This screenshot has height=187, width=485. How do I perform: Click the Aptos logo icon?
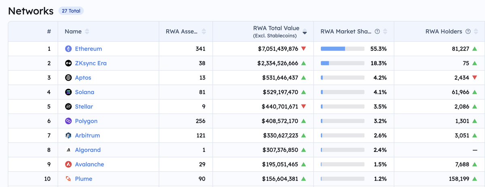[x=68, y=78]
